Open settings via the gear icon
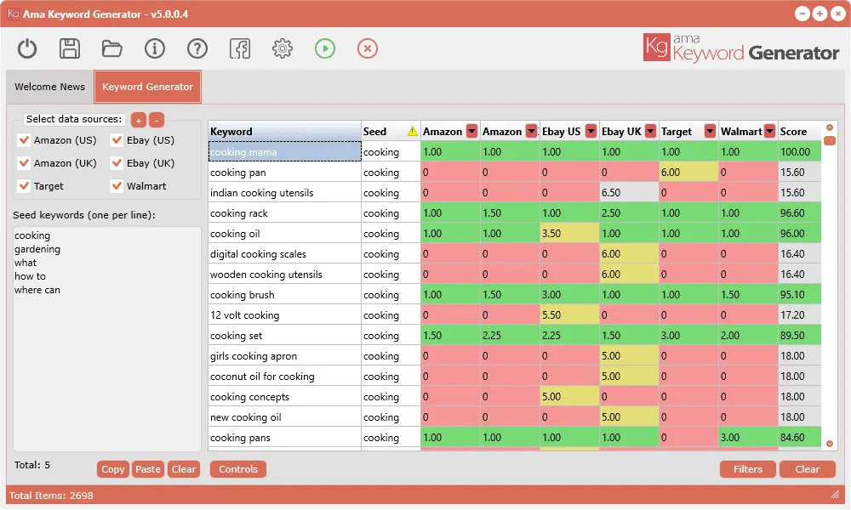Viewport: 851px width, 510px height. point(283,48)
